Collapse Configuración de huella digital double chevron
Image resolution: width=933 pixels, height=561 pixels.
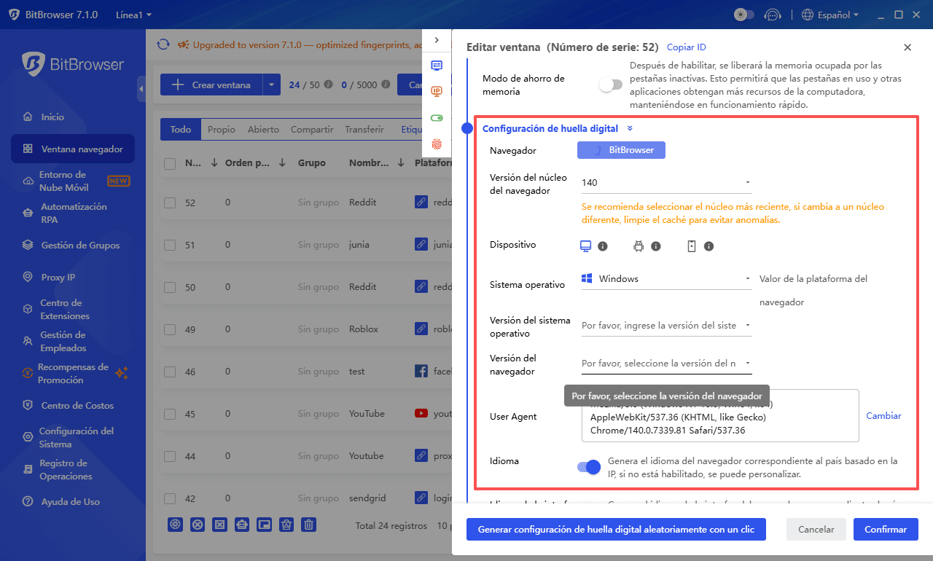pos(630,128)
